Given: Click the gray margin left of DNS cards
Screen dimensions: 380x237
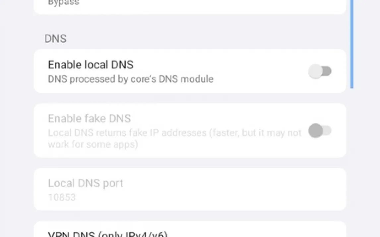Looking at the screenshot, I should [x=17, y=132].
